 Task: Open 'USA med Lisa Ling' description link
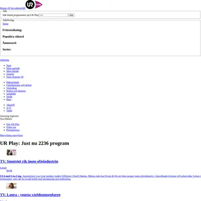pos(100,177)
